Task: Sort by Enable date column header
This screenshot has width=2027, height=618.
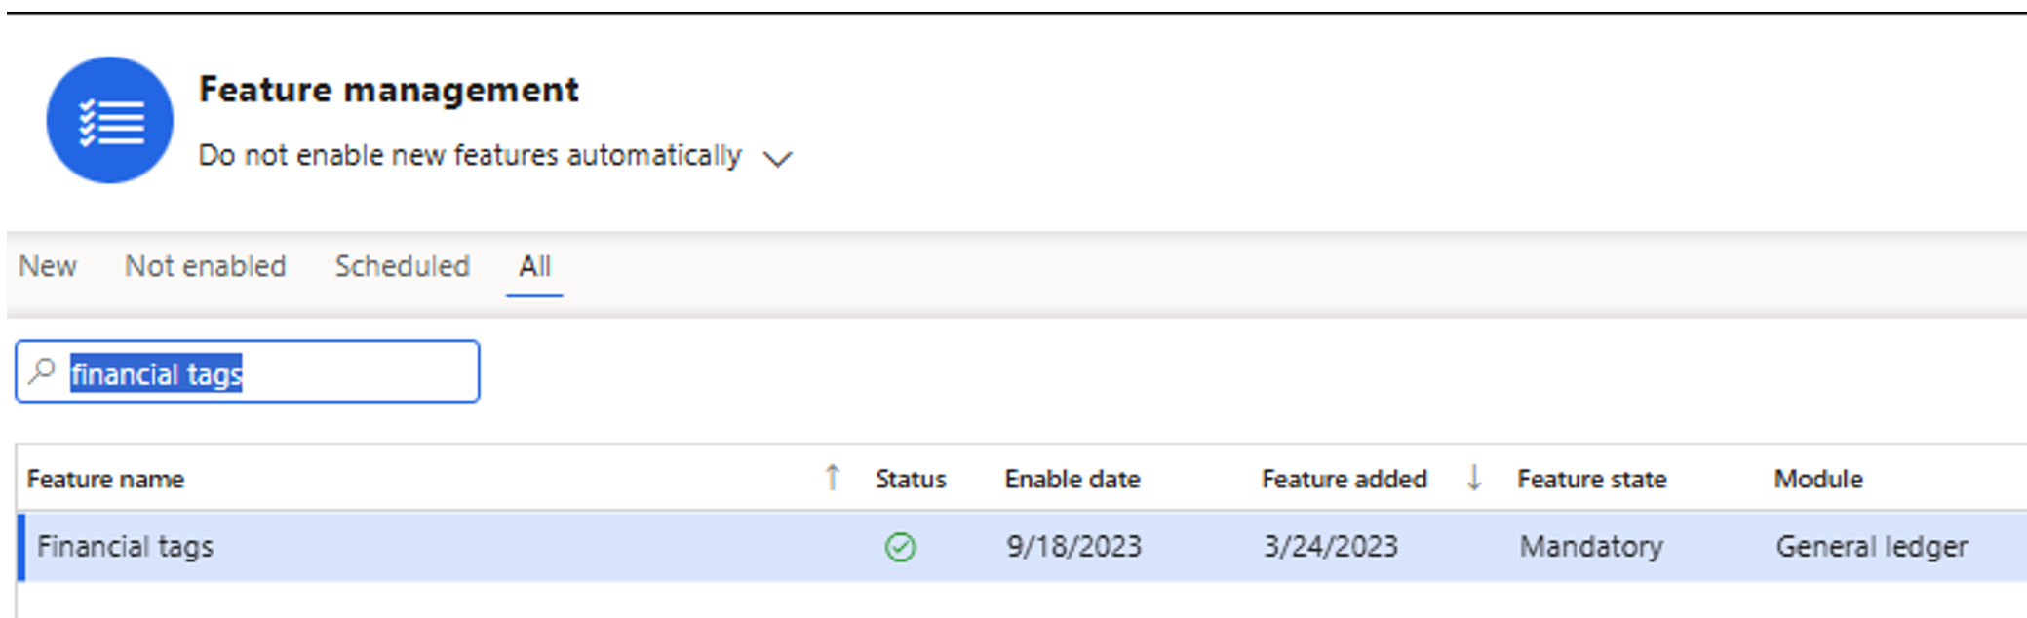Action: click(x=1072, y=479)
